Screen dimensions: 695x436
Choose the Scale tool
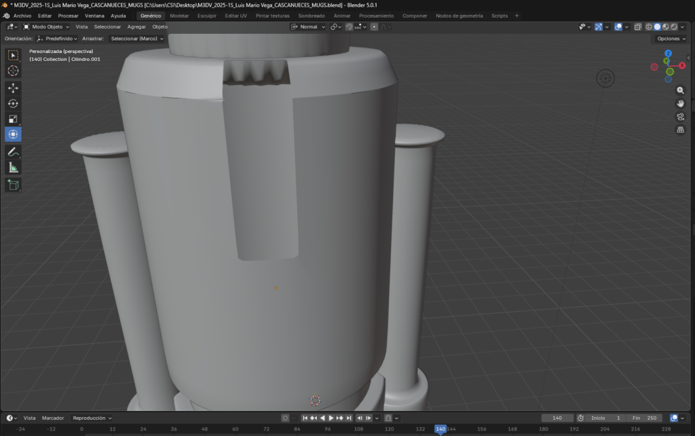tap(13, 119)
